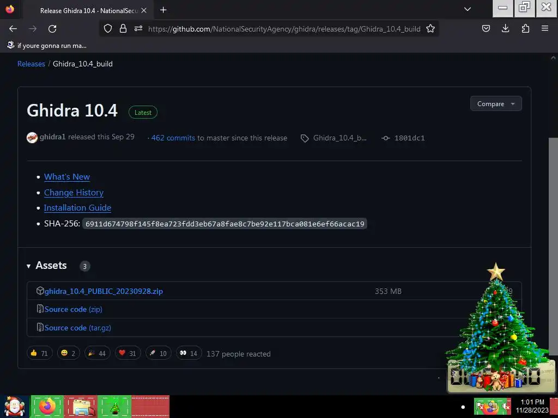The width and height of the screenshot is (558, 418).
Task: Click the taskbar clock showing 1:01 PM
Action: (x=532, y=406)
